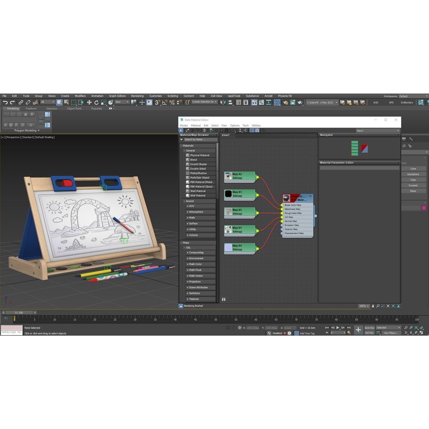Expand the Maps Compositing category

[200, 253]
